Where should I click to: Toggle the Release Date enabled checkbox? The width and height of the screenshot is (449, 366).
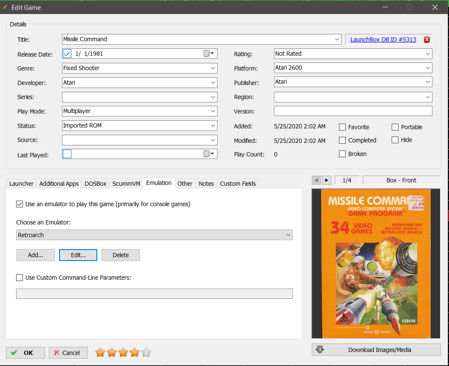pyautogui.click(x=67, y=54)
